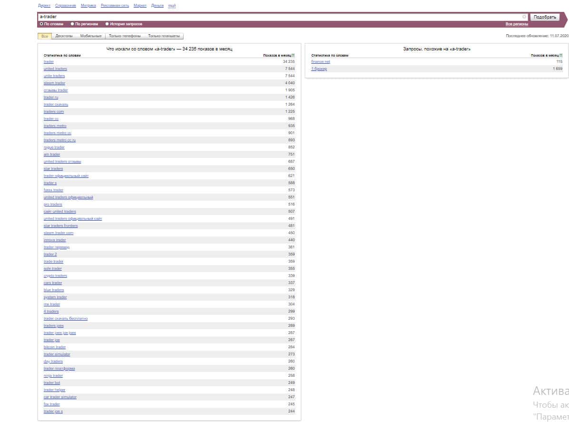This screenshot has width=569, height=422.
Task: Clear the search field with the X icon
Action: coord(524,17)
